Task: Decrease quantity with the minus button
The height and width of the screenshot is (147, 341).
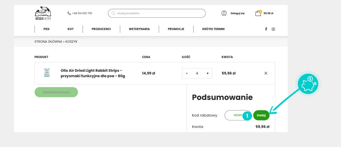Action: point(187,73)
